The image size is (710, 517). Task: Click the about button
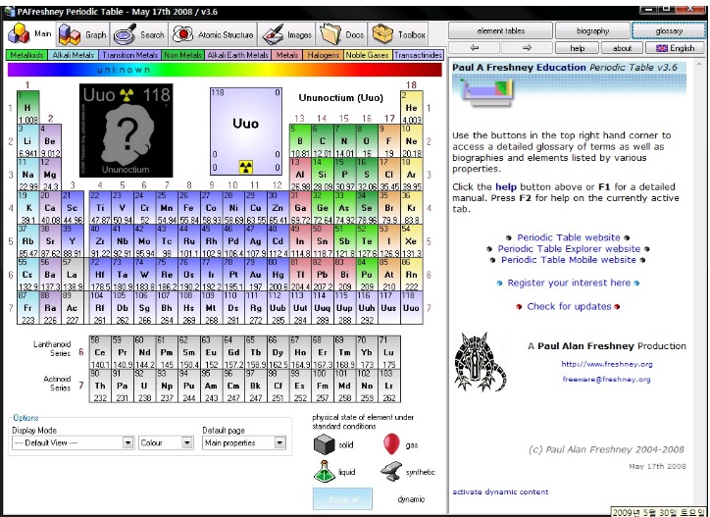[x=622, y=48]
